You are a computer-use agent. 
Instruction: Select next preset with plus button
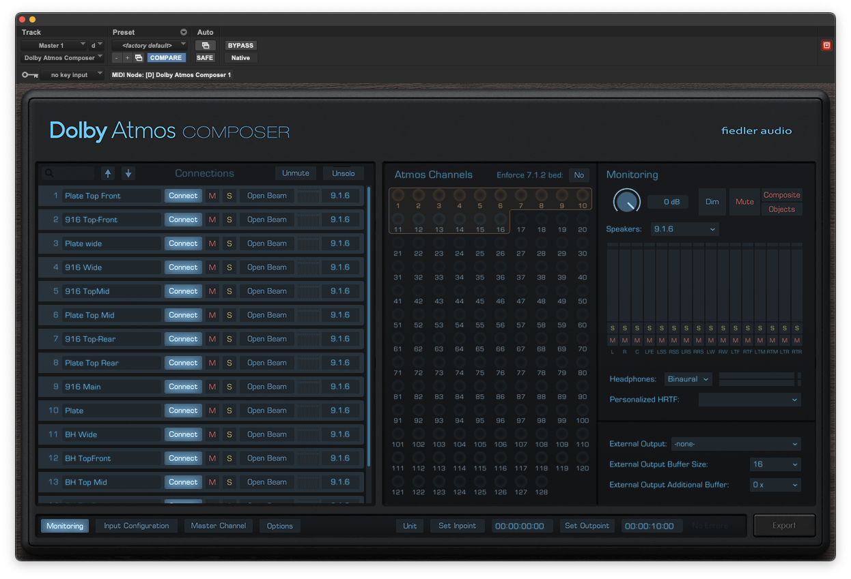point(127,58)
